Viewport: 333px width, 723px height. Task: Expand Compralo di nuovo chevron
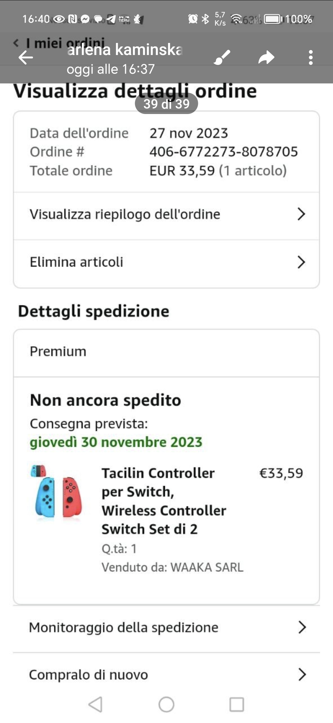tap(302, 674)
